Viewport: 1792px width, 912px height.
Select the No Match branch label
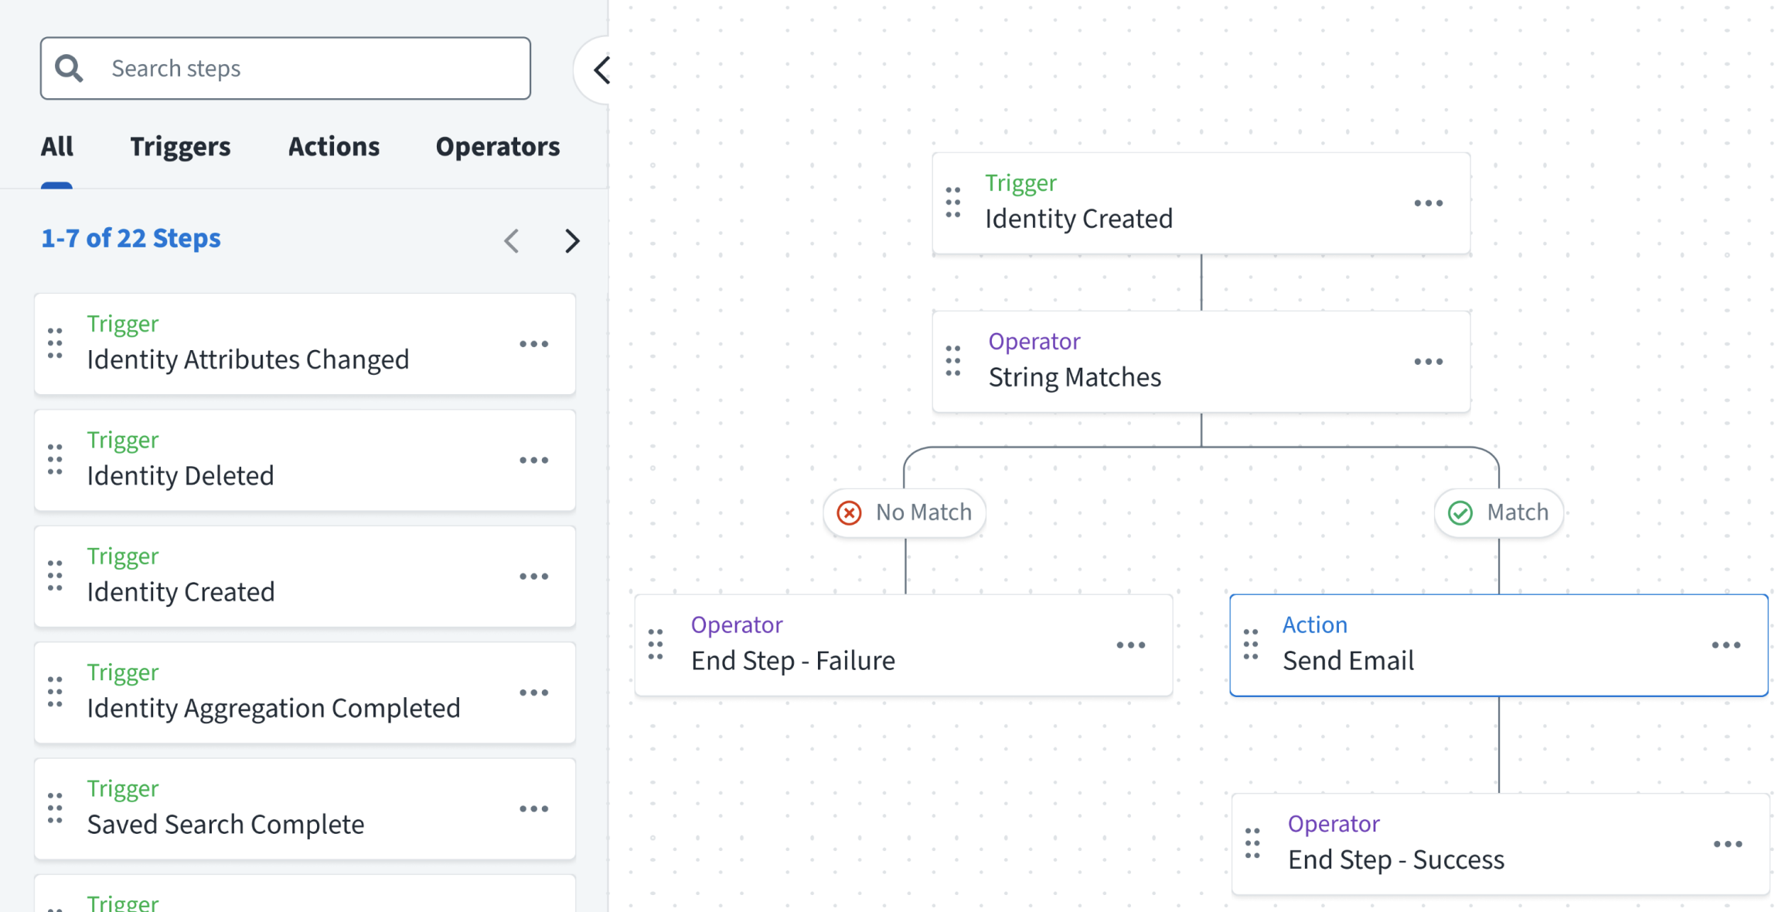(905, 512)
